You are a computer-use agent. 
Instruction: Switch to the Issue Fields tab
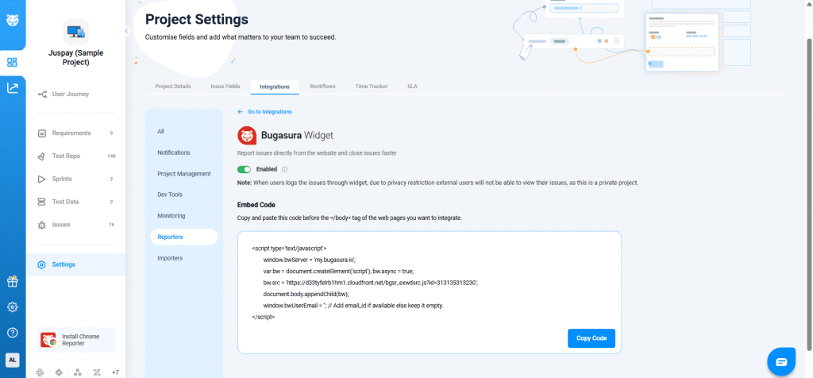(x=225, y=86)
